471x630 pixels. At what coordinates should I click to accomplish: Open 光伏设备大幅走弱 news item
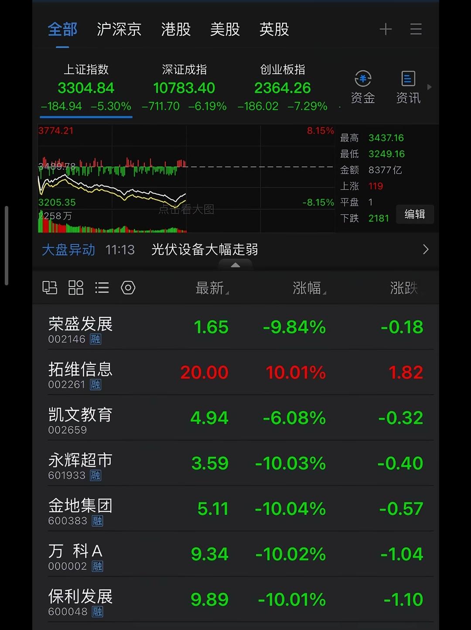(205, 250)
